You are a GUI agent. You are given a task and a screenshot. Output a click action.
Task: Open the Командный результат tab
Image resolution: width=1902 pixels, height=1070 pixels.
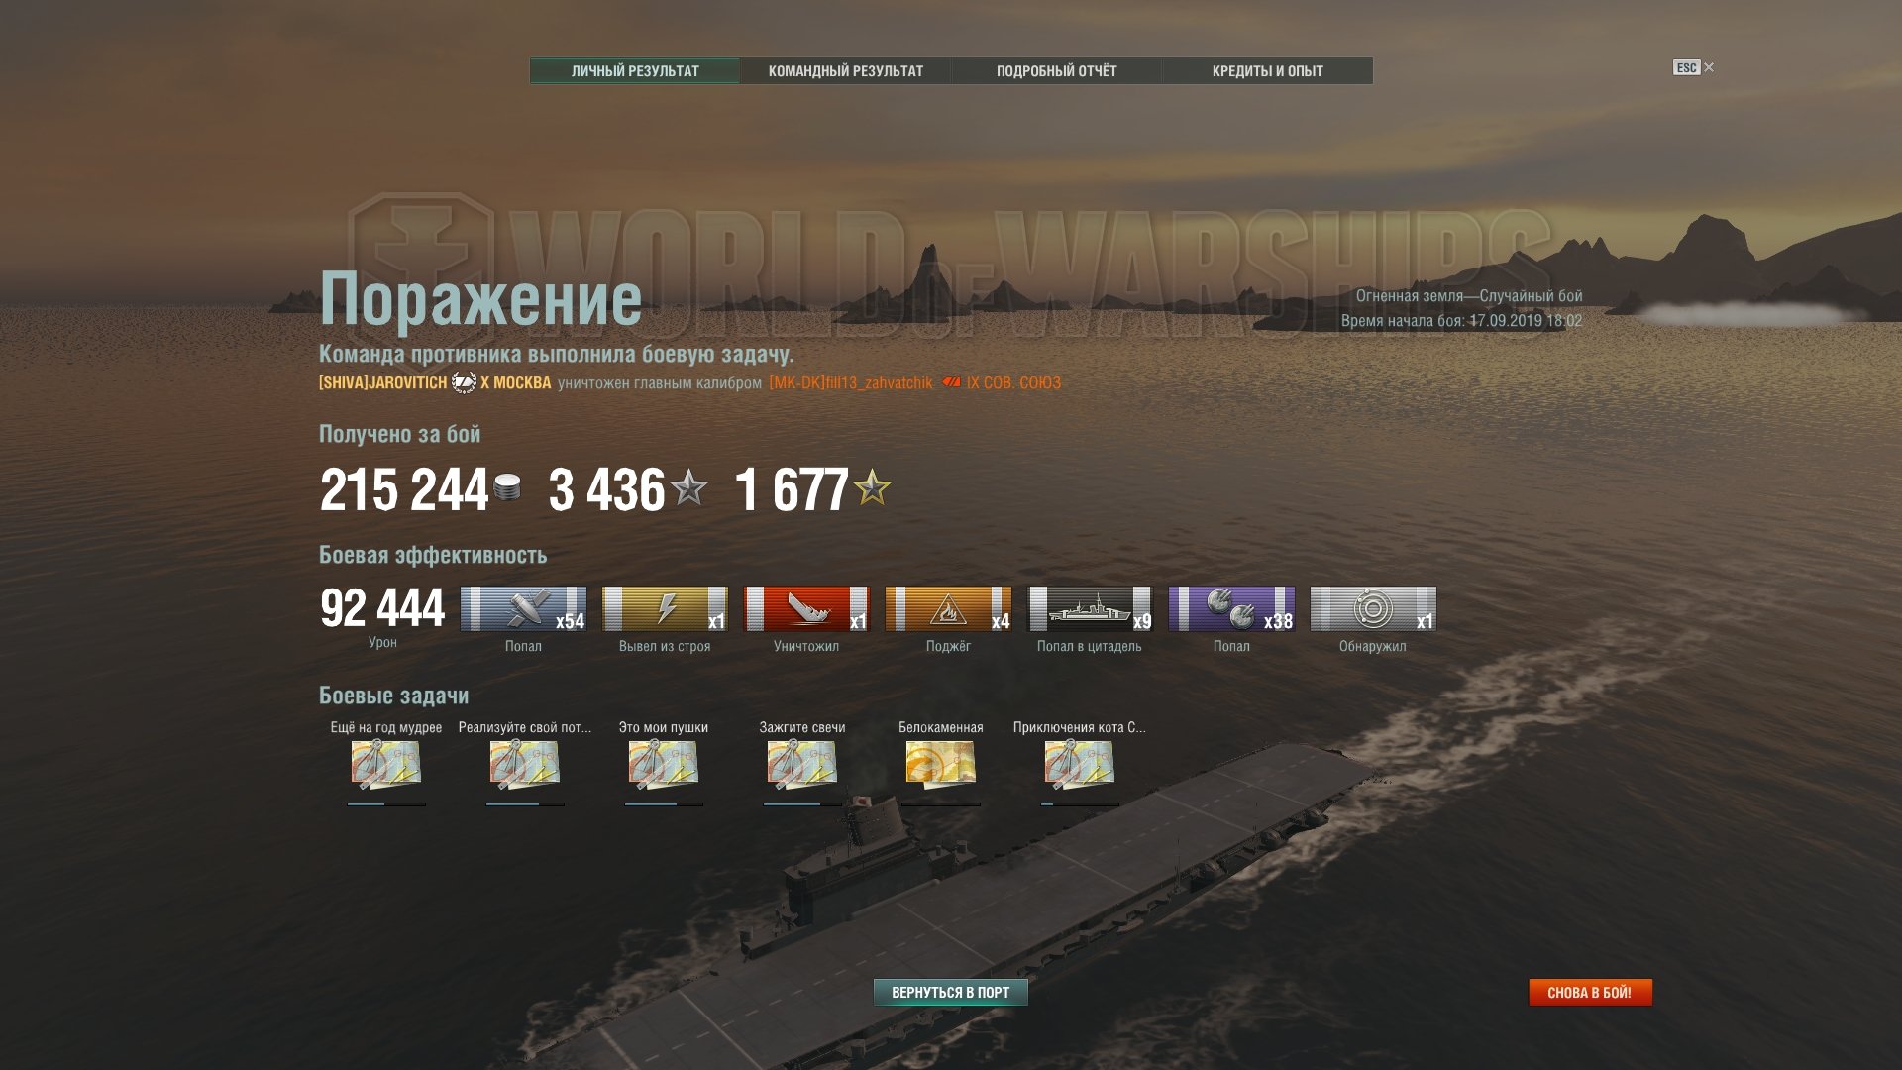[x=845, y=71]
